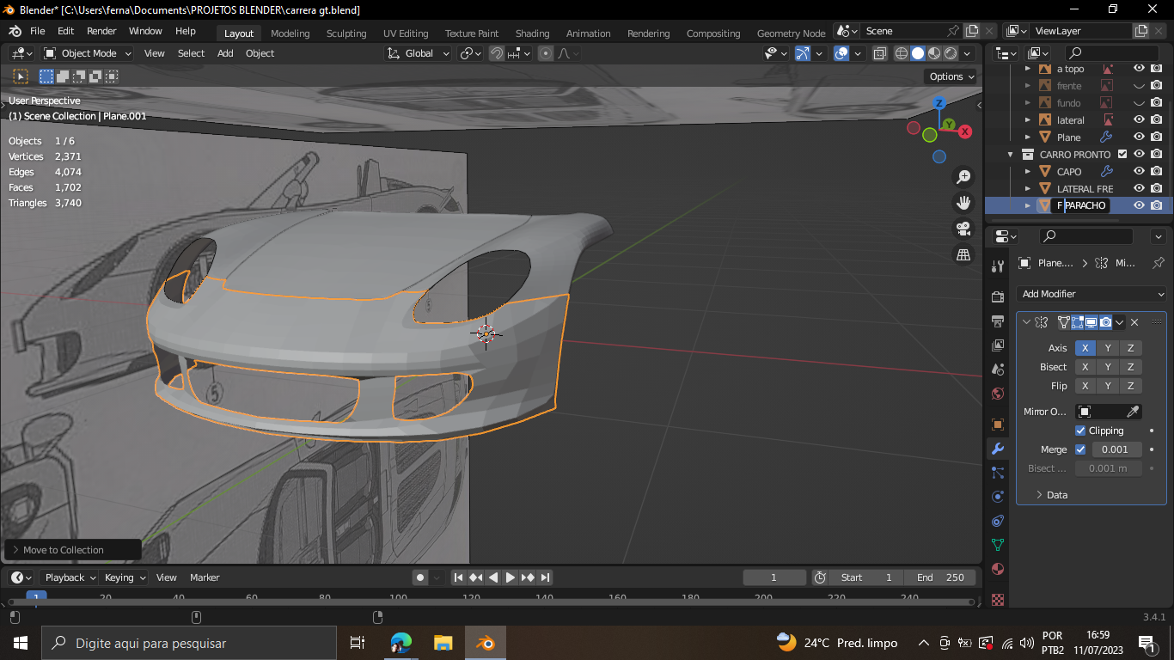This screenshot has height=660, width=1174.
Task: Switch to the Sculpting workspace tab
Action: tap(346, 34)
